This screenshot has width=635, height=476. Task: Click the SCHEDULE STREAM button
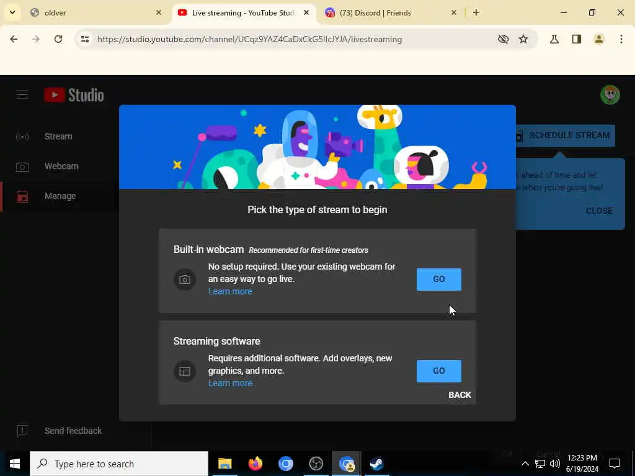[x=565, y=135]
